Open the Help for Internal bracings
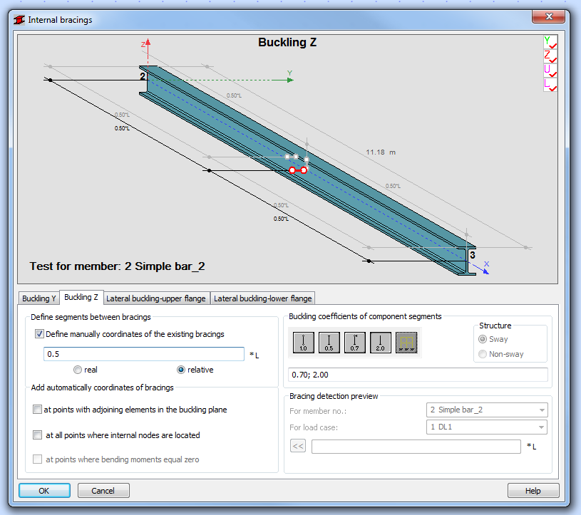This screenshot has width=581, height=515. [533, 490]
